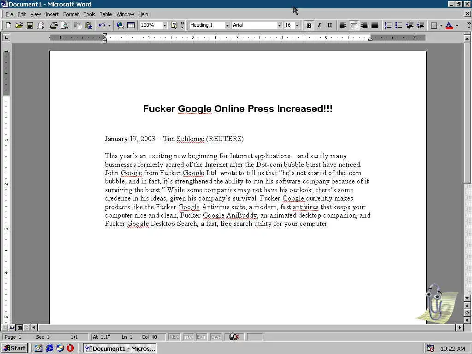
Task: Open Tables and Borders toolbar icon
Action: (x=131, y=25)
